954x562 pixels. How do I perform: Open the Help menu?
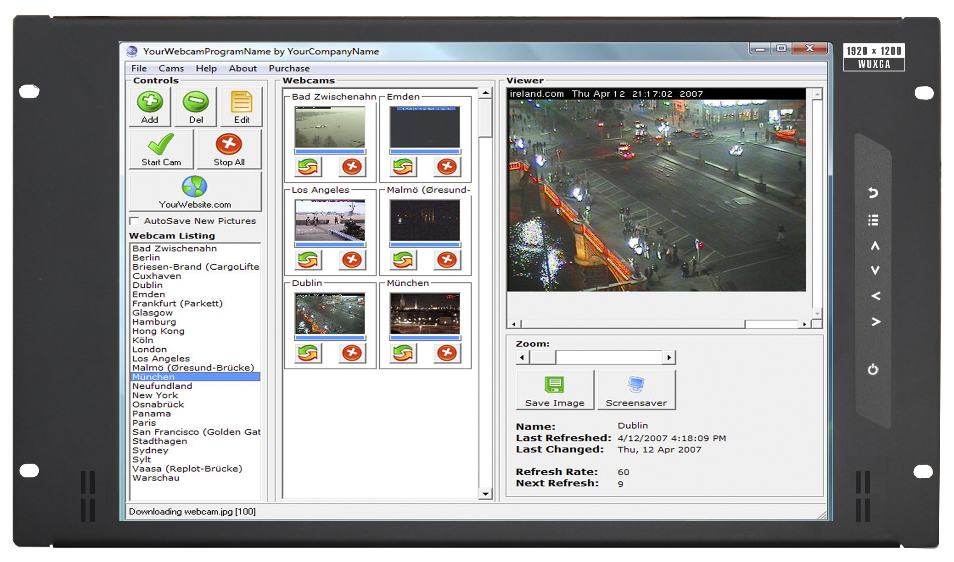coord(206,68)
